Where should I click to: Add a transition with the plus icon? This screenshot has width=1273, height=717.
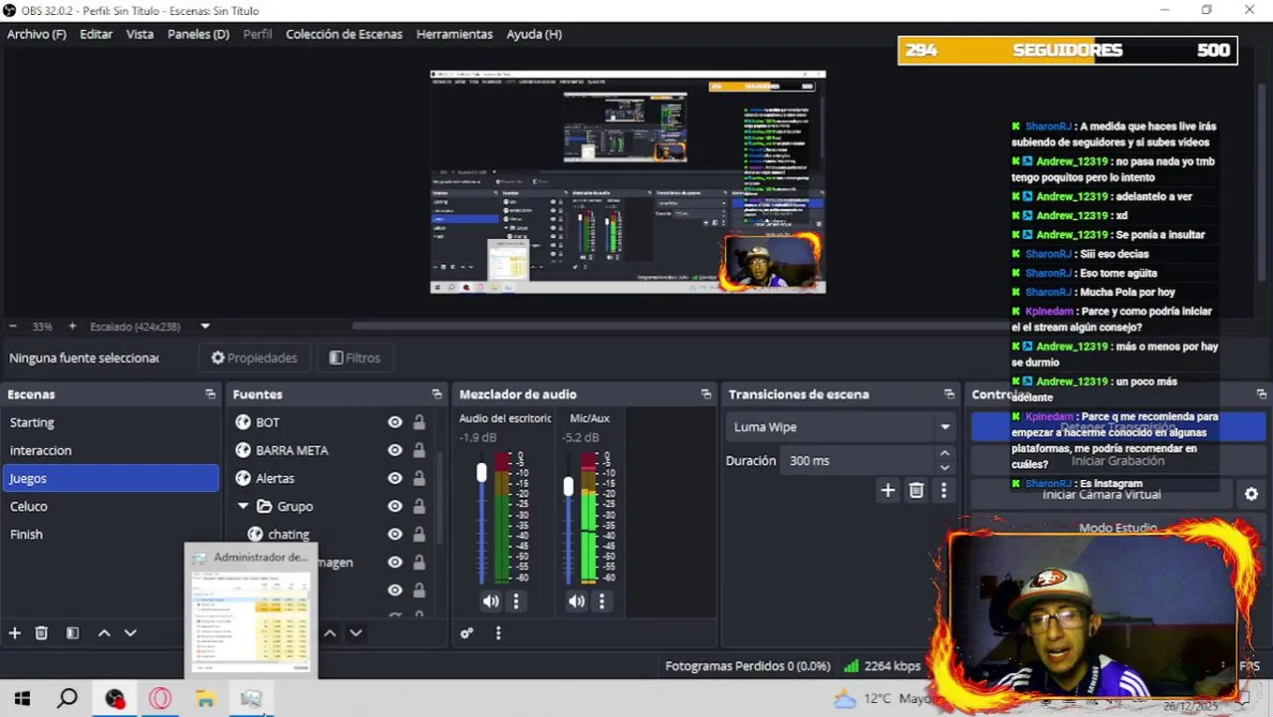click(888, 490)
